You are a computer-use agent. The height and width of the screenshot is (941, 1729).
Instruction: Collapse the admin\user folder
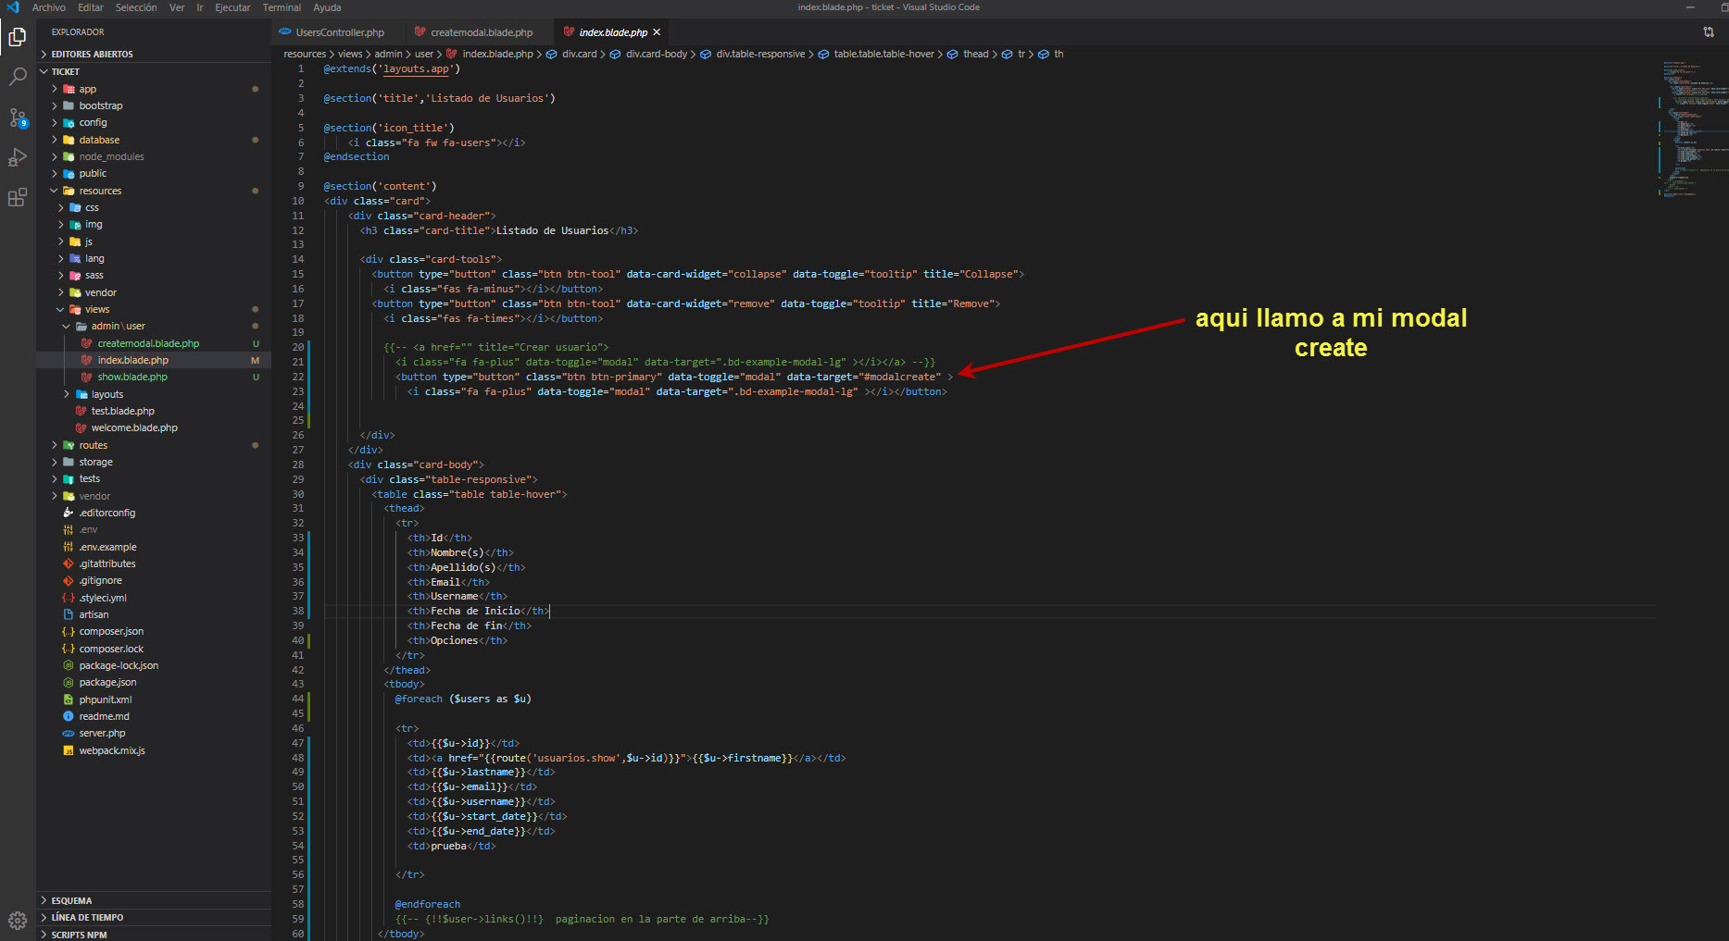[x=154, y=326]
